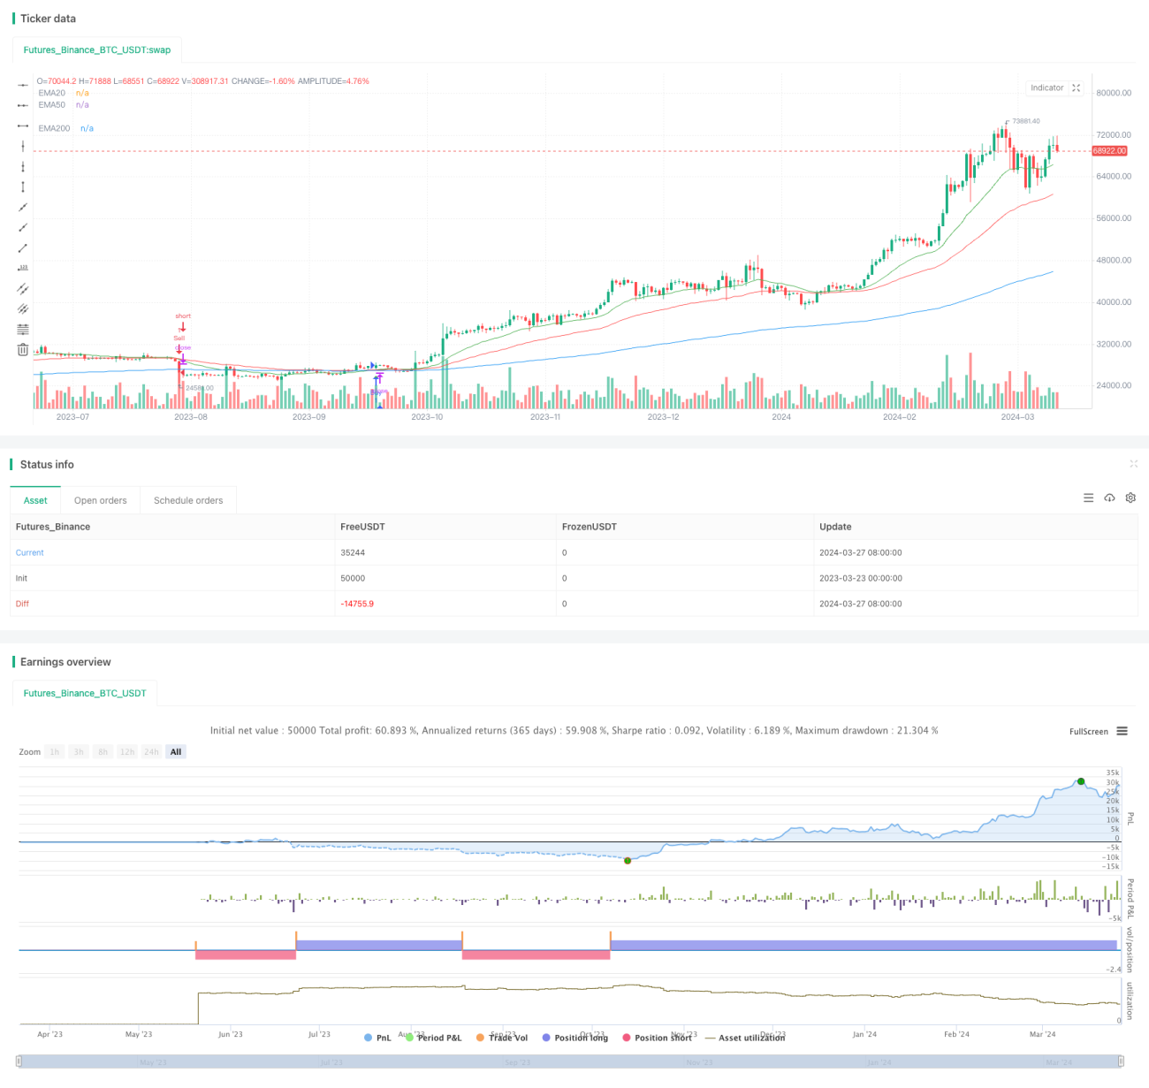
Task: Pick the parallel channel drawing tool
Action: click(x=23, y=288)
